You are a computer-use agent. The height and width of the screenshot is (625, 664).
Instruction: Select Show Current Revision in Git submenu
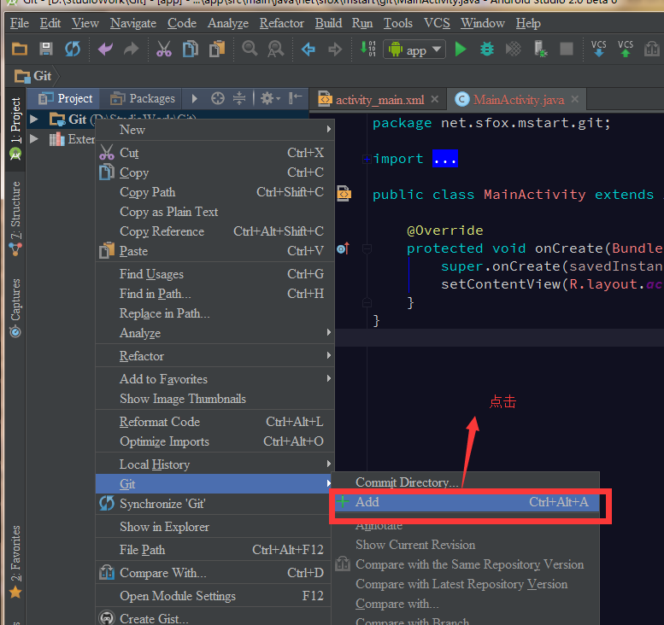[465, 545]
